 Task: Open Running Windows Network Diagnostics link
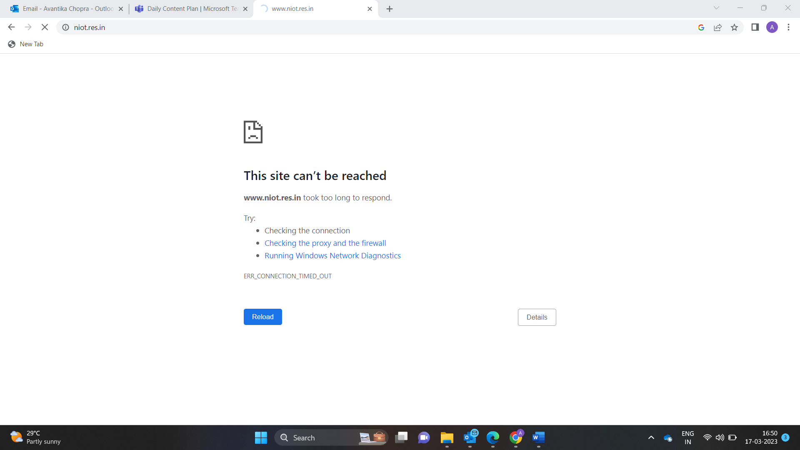332,255
